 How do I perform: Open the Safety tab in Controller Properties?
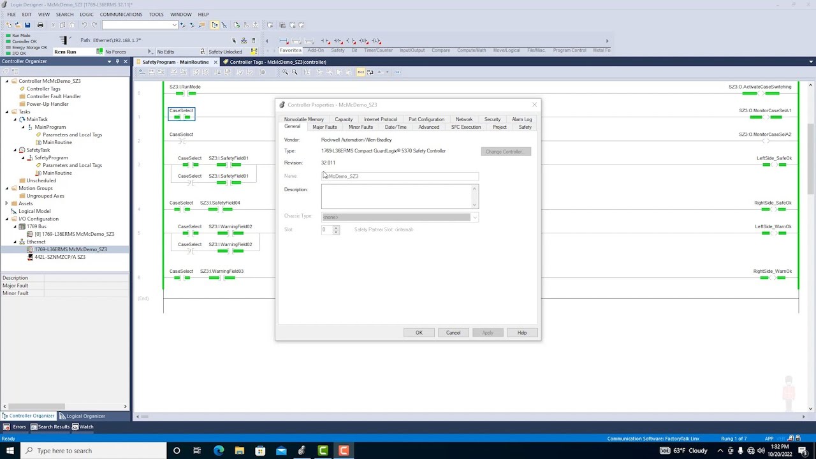pos(525,127)
